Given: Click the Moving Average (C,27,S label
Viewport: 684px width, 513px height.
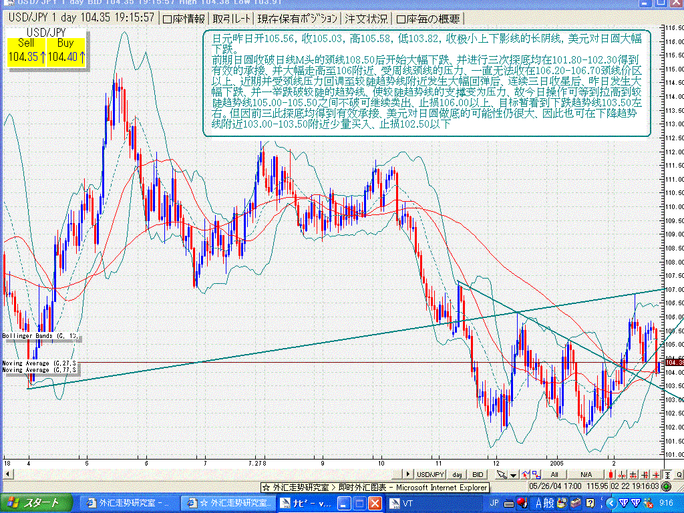Looking at the screenshot, I should tap(39, 363).
